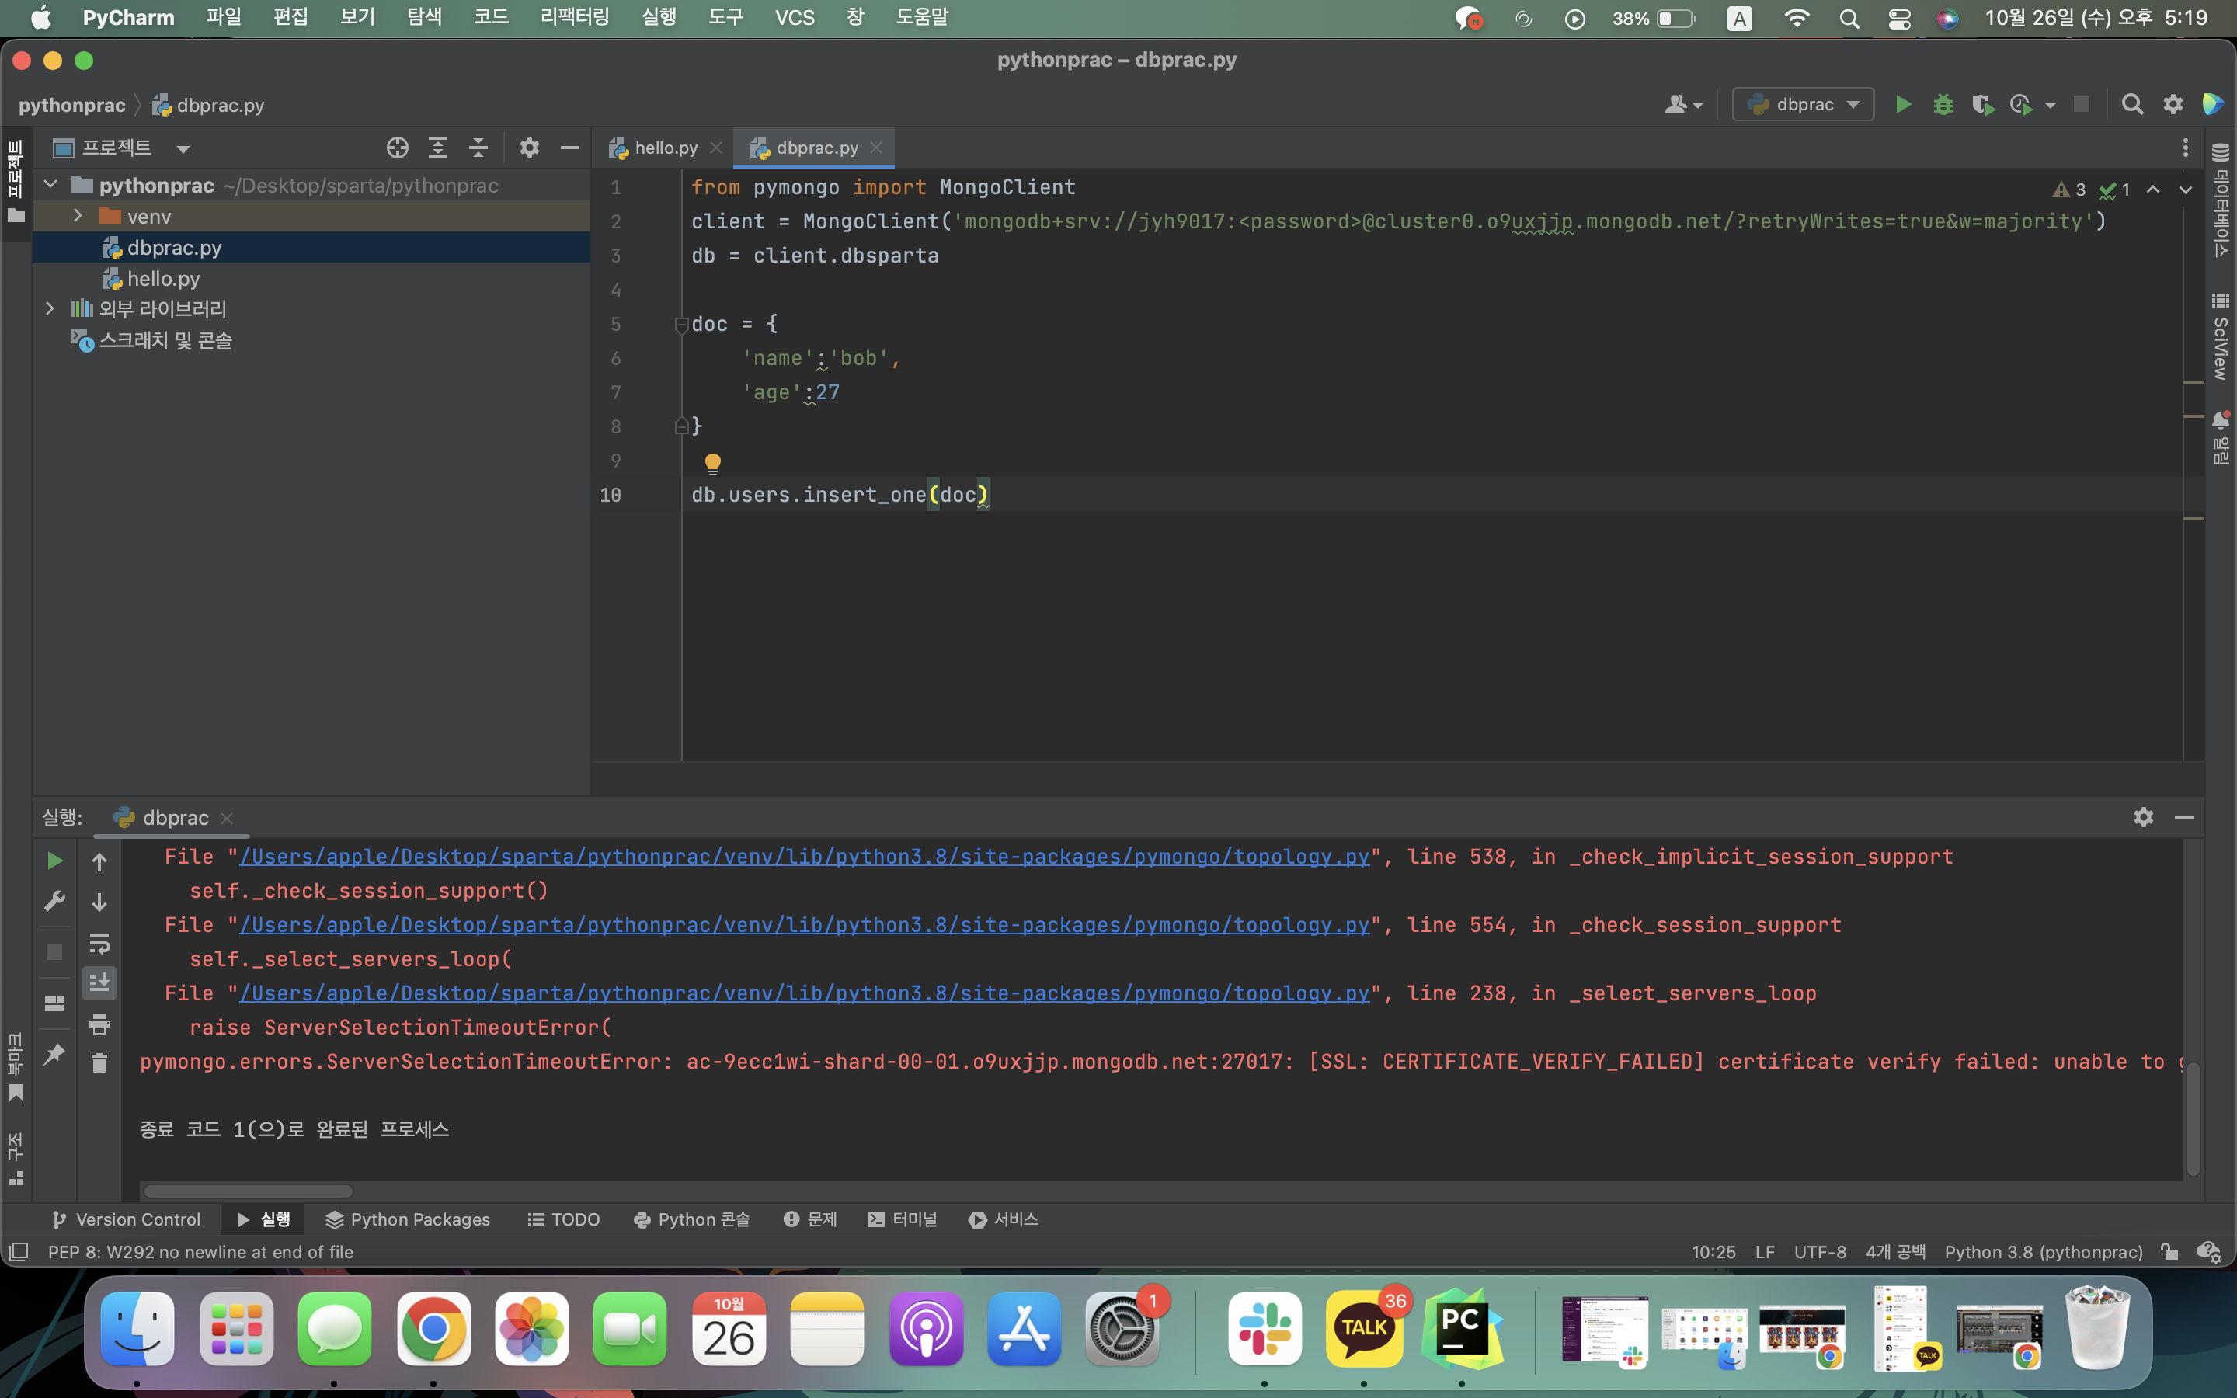Click the 10:25 caret position indicator
Viewport: 2237px width, 1398px height.
point(1713,1252)
